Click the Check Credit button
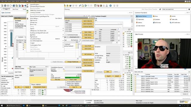 click(73, 80)
